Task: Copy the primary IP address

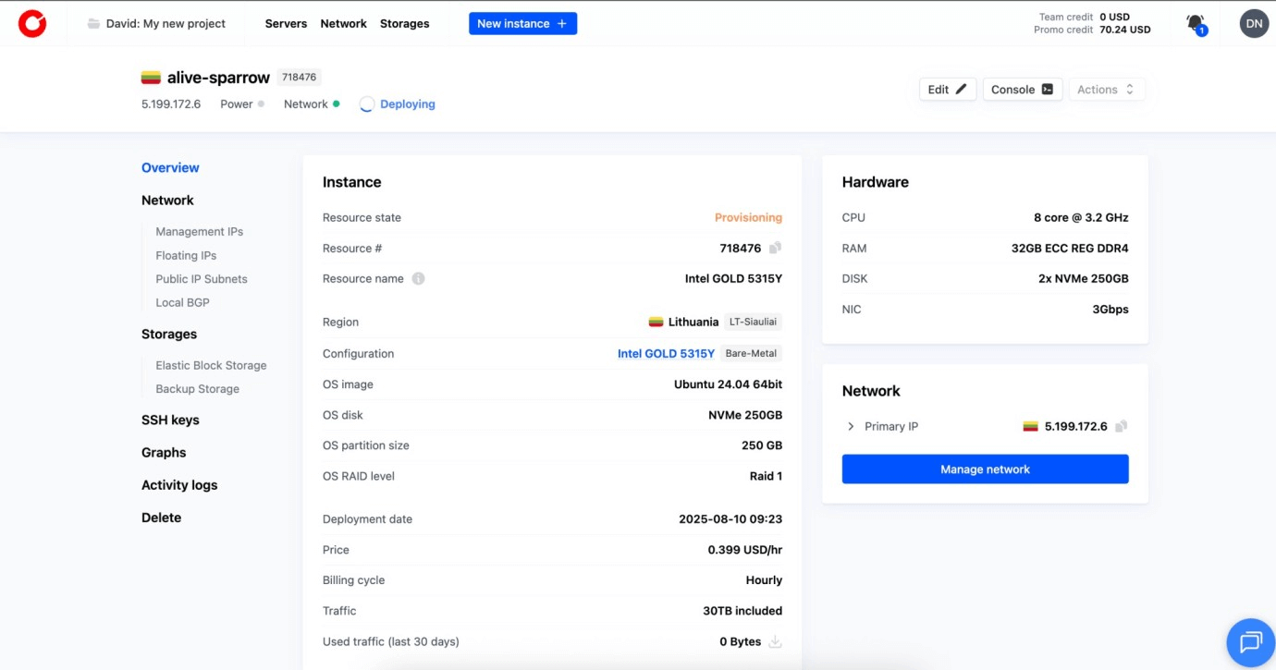Action: coord(1121,426)
